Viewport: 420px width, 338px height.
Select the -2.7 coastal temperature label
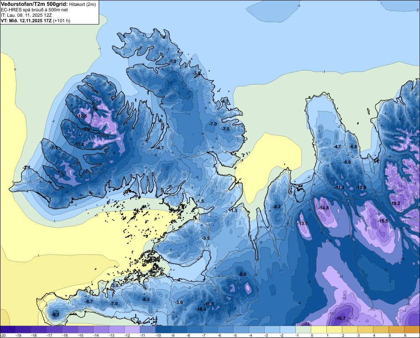[26, 168]
